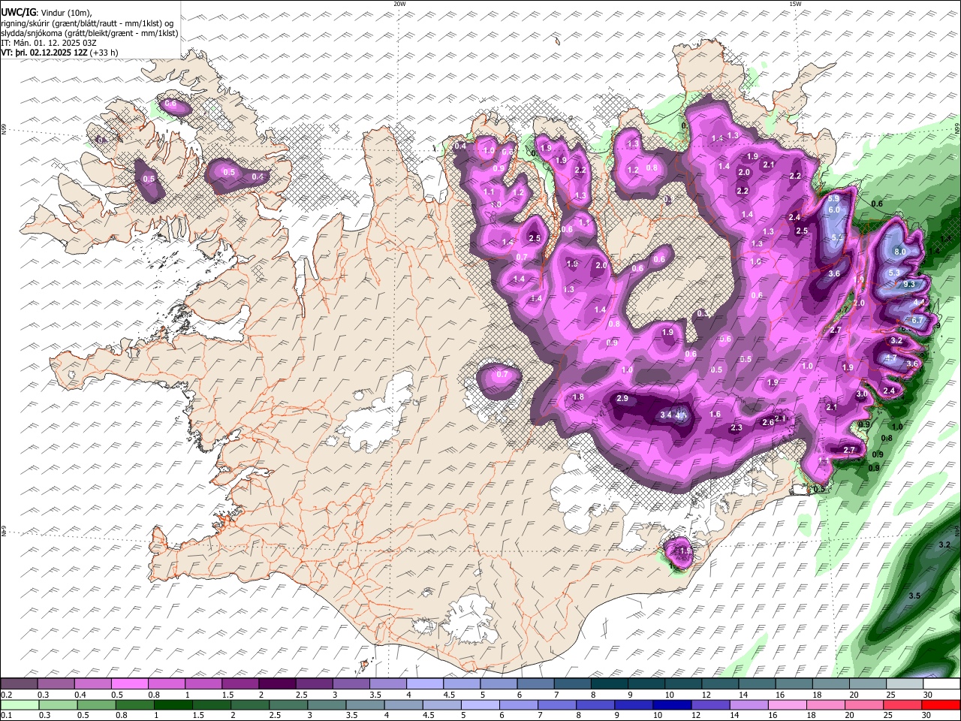Image resolution: width=961 pixels, height=721 pixels.
Task: Select the dark plum 0.2 swatch in the upper legend
Action: pos(19,684)
